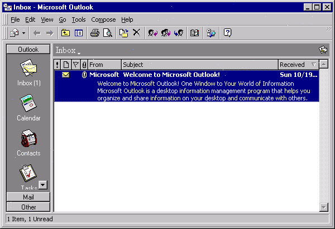
Task: Sort messages by From column
Action: coord(104,65)
